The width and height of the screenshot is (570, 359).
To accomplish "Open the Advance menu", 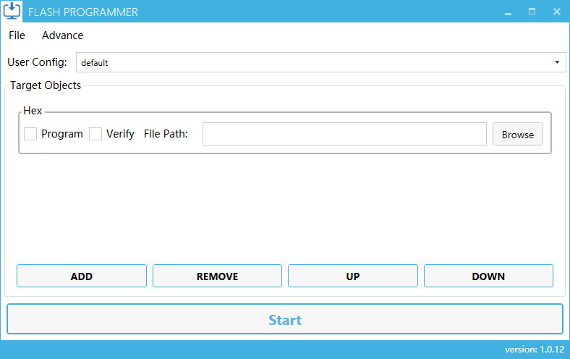I will coord(62,35).
